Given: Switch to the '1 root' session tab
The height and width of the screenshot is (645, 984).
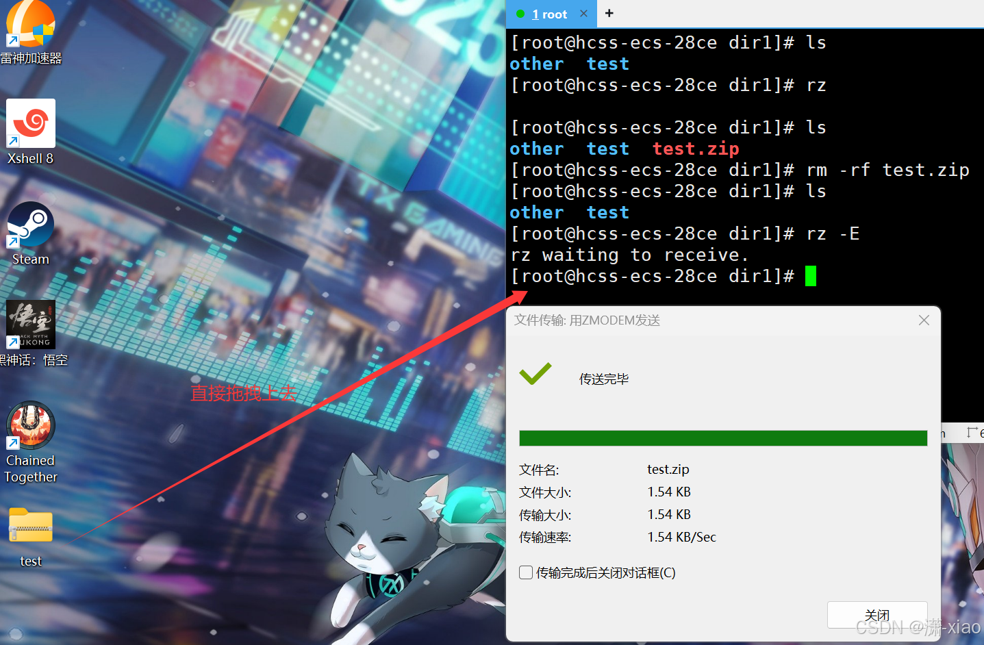Looking at the screenshot, I should [550, 14].
